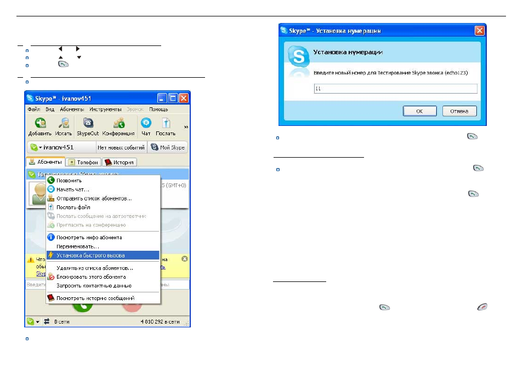Open the Файл menu

[33, 109]
